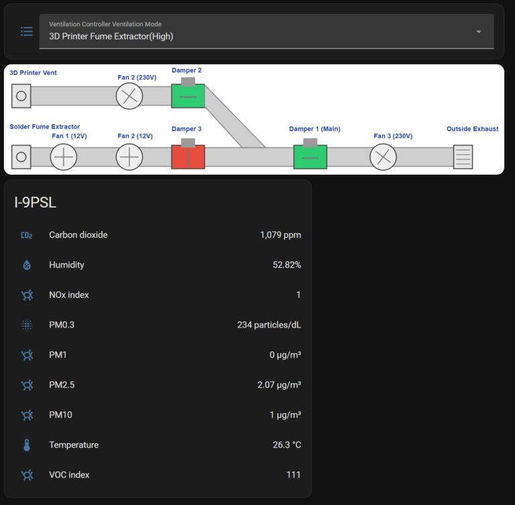This screenshot has width=515, height=505.
Task: Click the '234 particles/dL' value
Action: [269, 325]
